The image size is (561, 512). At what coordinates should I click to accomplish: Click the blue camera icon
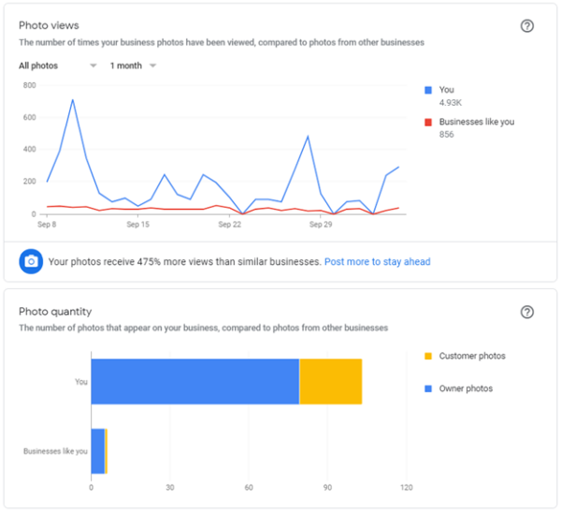click(31, 262)
